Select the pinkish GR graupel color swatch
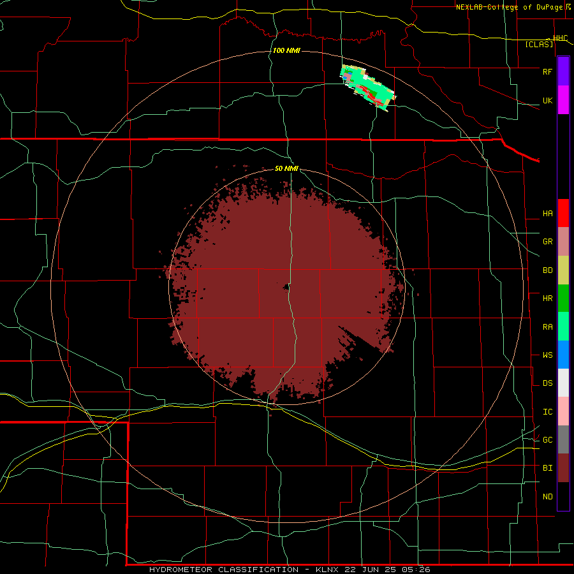Screen dimensions: 574x574 [x=563, y=242]
